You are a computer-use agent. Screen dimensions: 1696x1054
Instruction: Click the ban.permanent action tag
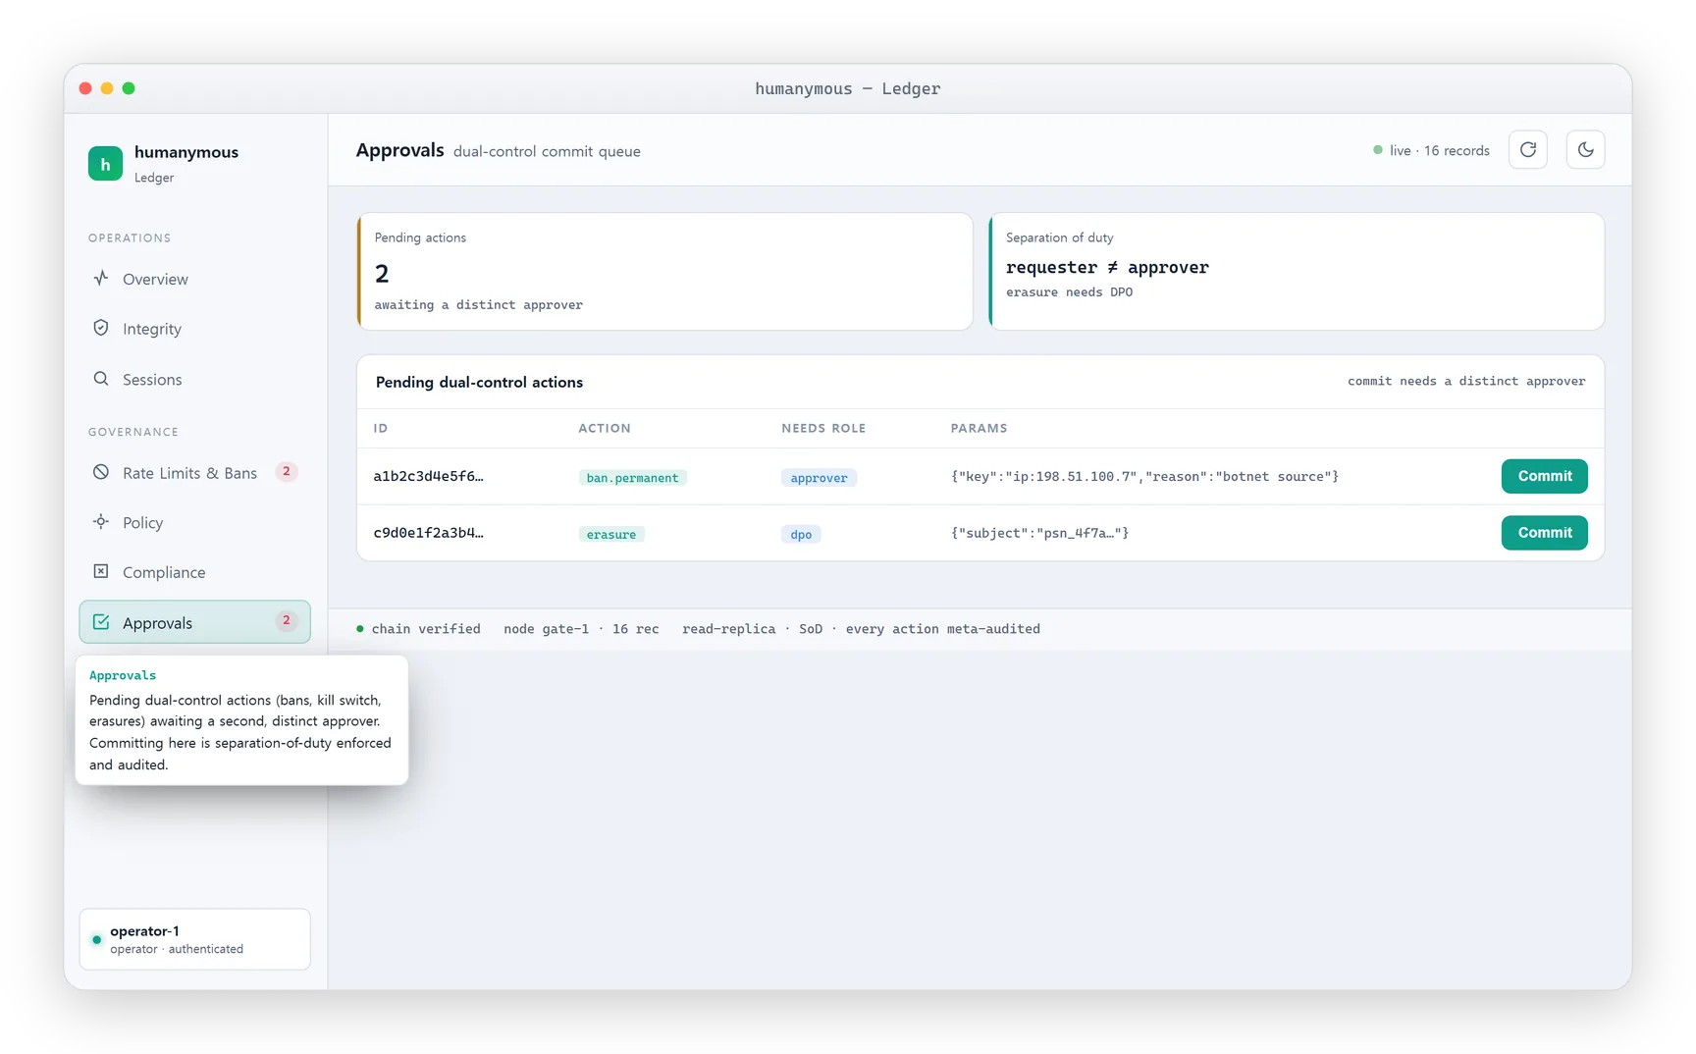632,478
